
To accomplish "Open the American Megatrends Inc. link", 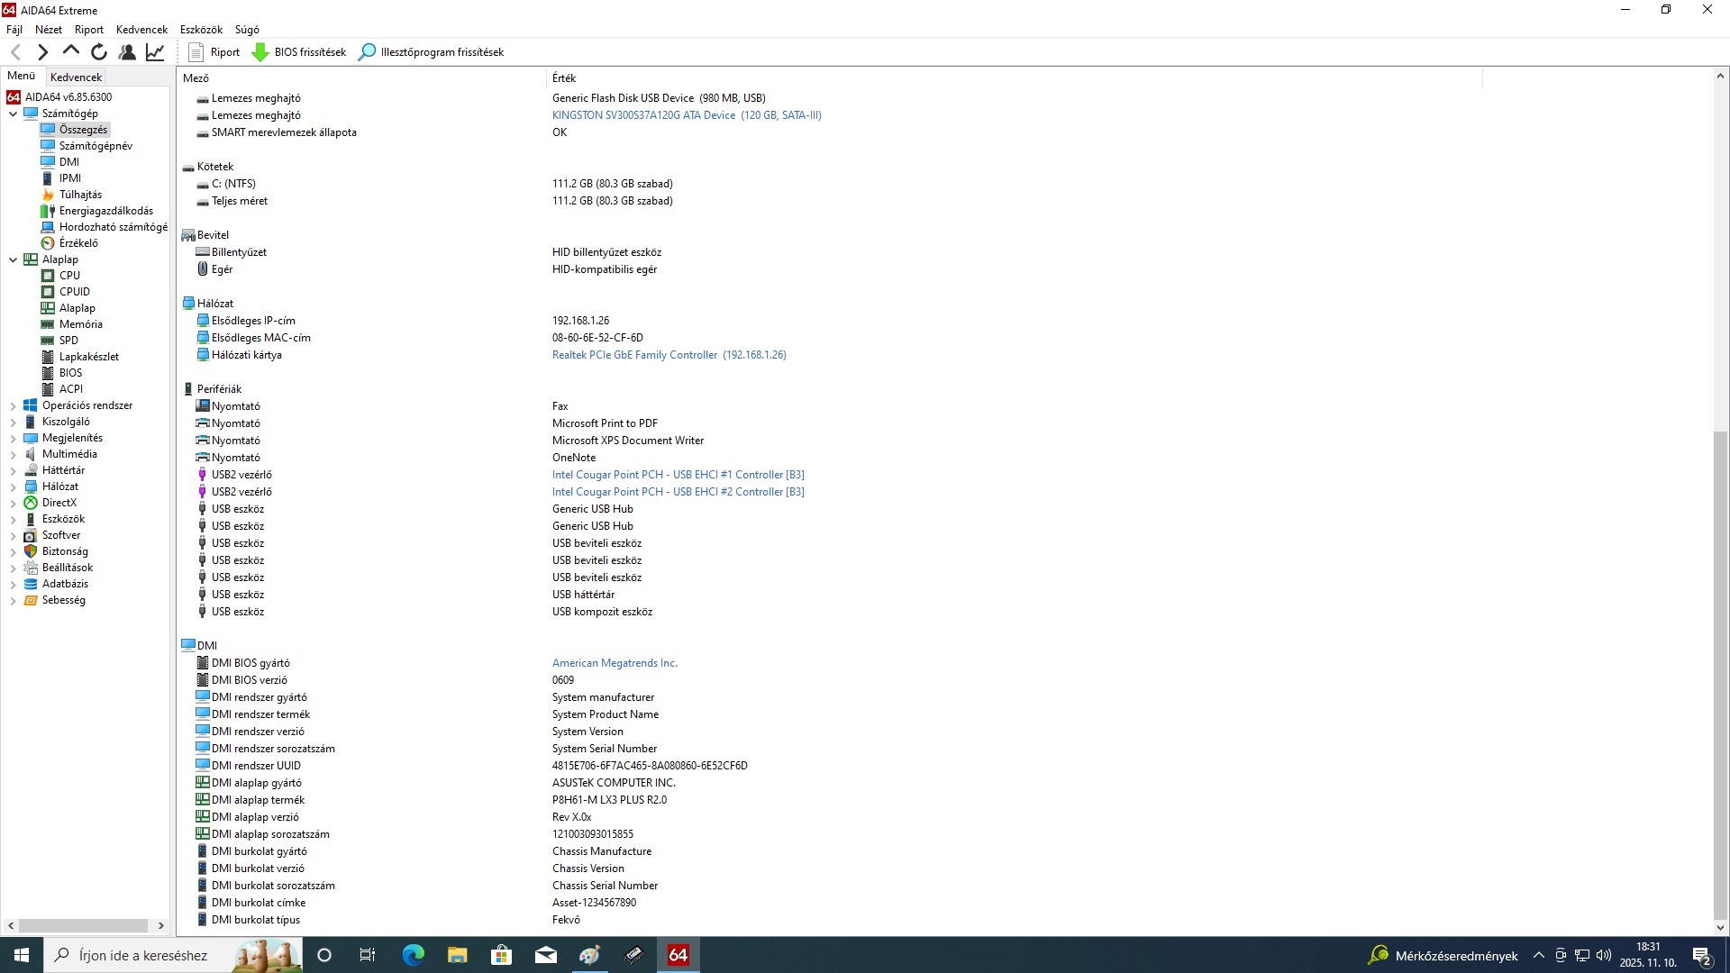I will pyautogui.click(x=615, y=663).
